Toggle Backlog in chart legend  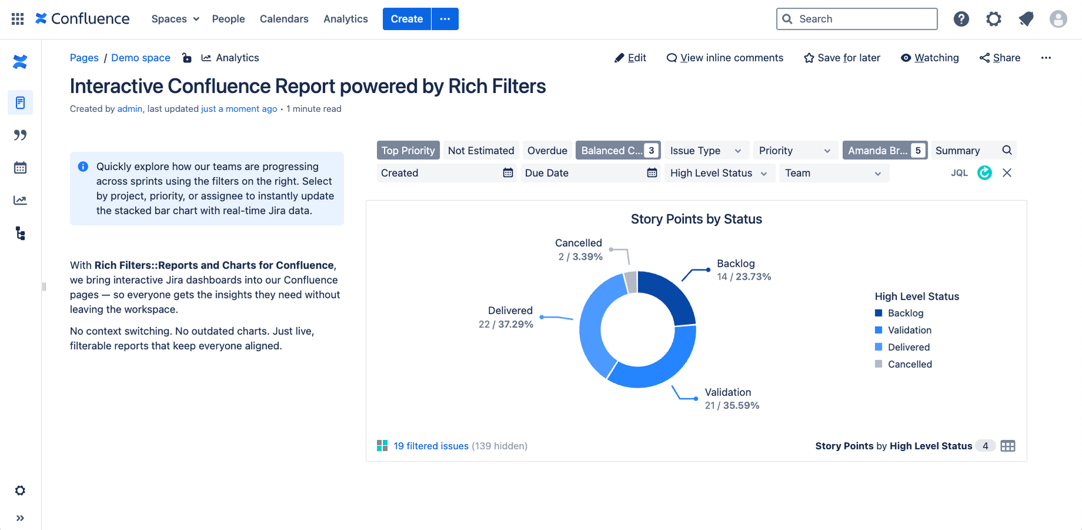pyautogui.click(x=899, y=313)
